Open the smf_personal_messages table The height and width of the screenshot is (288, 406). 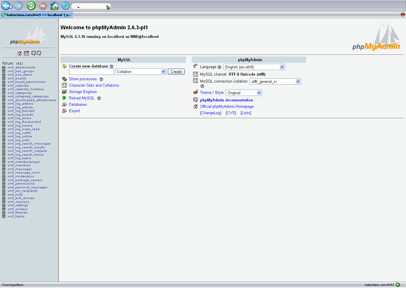point(28,187)
